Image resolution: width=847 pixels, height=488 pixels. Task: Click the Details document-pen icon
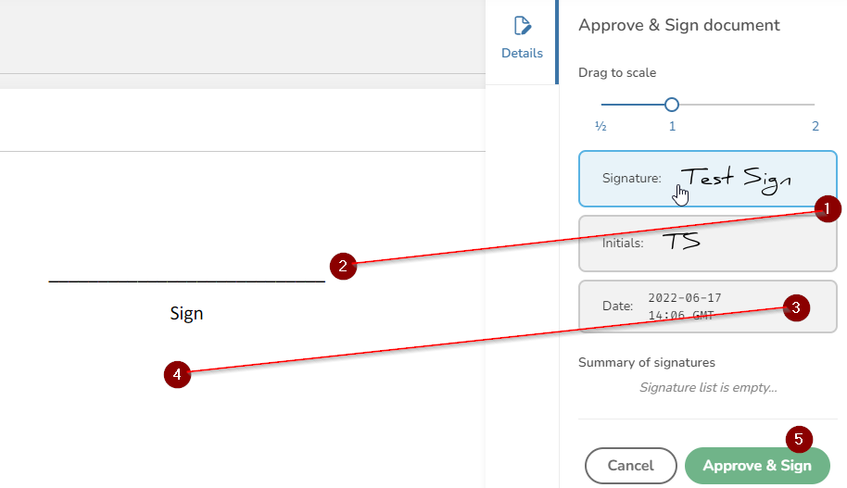coord(522,25)
